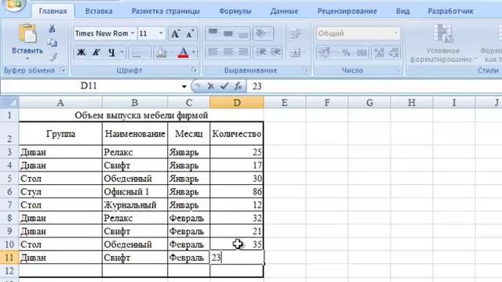Switch to the Формулы tab
502x282 pixels.
[235, 11]
